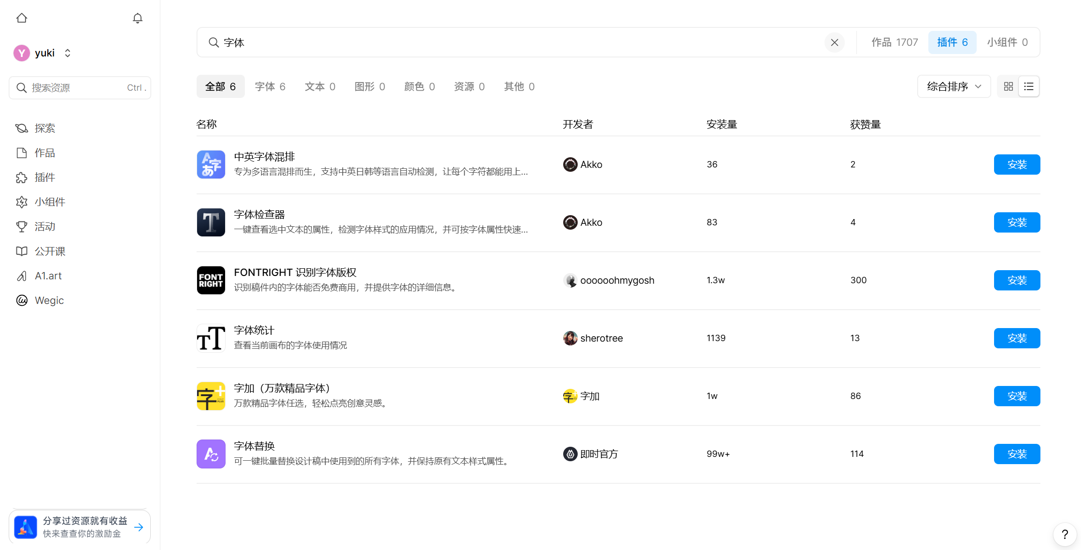Click the home icon in the sidebar
Screen dimensions: 1081x550
(x=22, y=18)
